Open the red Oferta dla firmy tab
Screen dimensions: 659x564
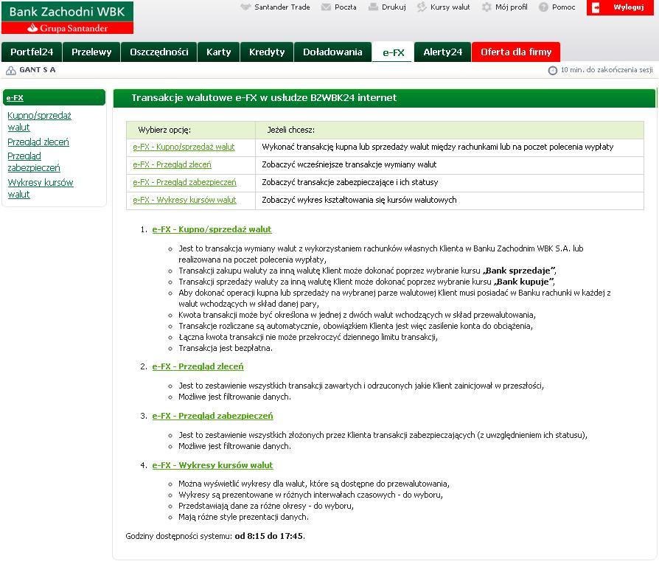pyautogui.click(x=516, y=52)
